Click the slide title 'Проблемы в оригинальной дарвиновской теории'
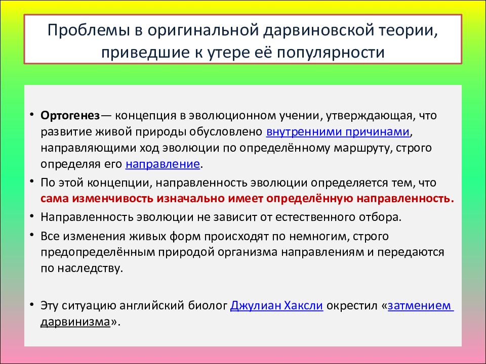The width and height of the screenshot is (486, 364). point(242,30)
